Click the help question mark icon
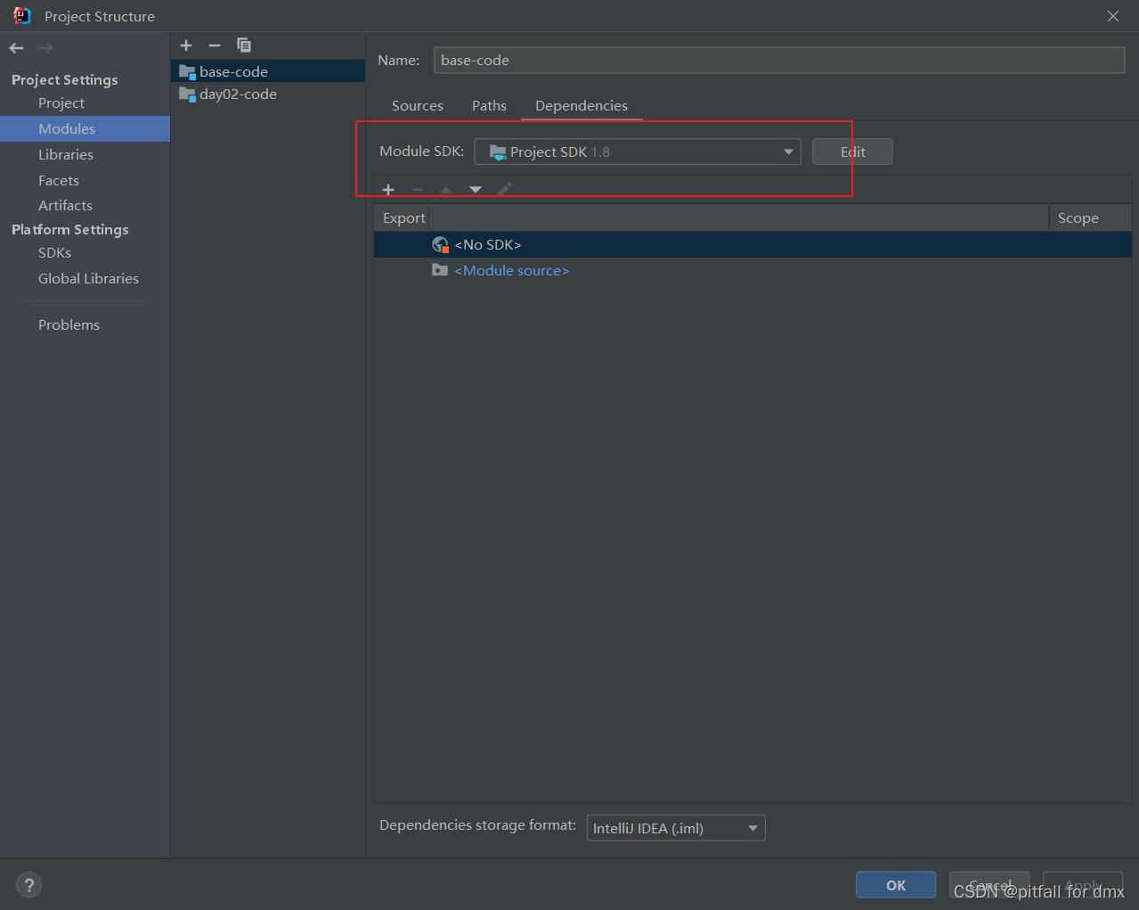 pos(28,885)
